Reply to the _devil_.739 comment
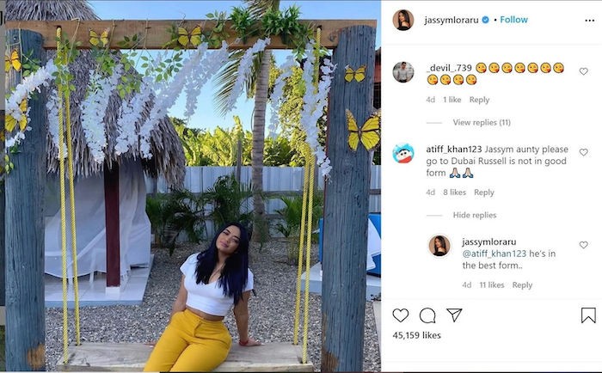 click(479, 100)
